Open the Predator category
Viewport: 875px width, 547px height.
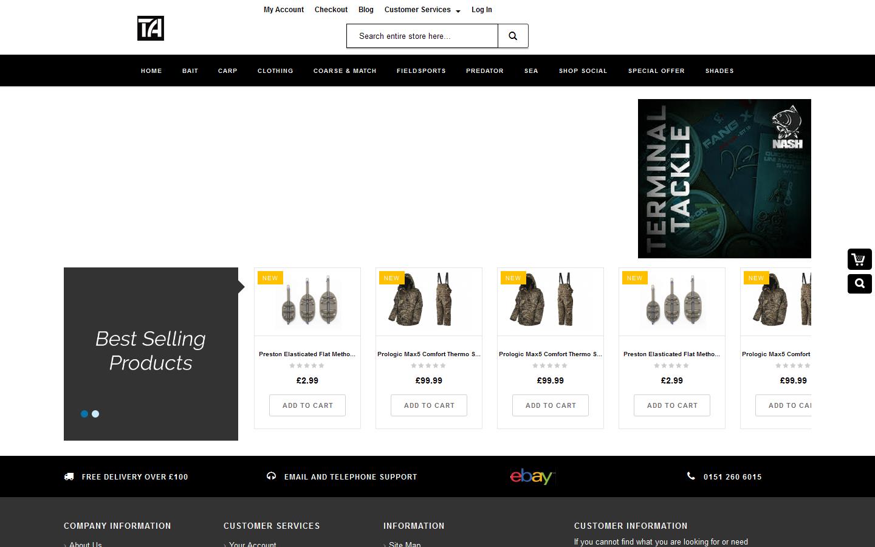[x=485, y=71]
